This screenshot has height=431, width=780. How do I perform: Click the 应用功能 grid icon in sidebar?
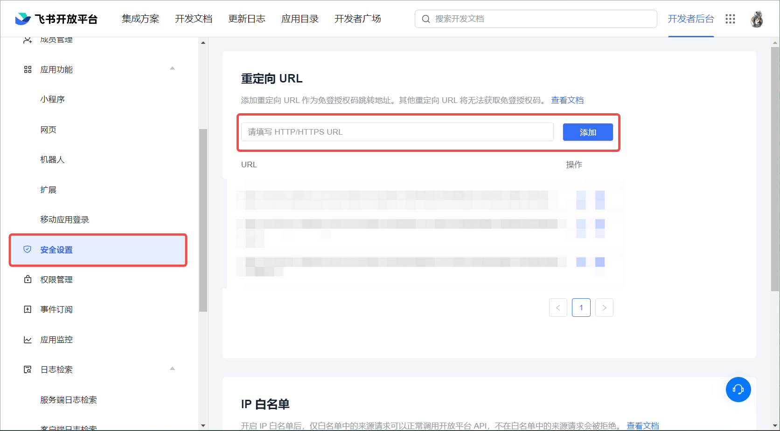(28, 69)
